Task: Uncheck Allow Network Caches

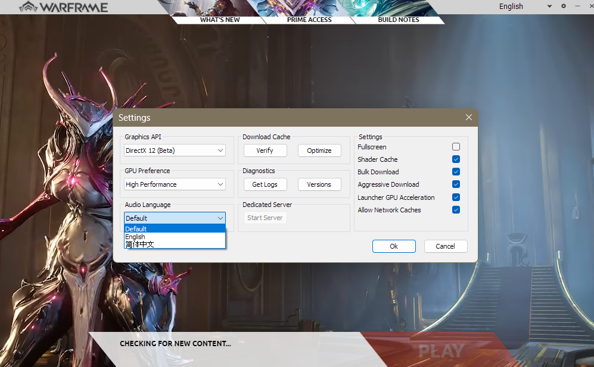Action: click(456, 209)
